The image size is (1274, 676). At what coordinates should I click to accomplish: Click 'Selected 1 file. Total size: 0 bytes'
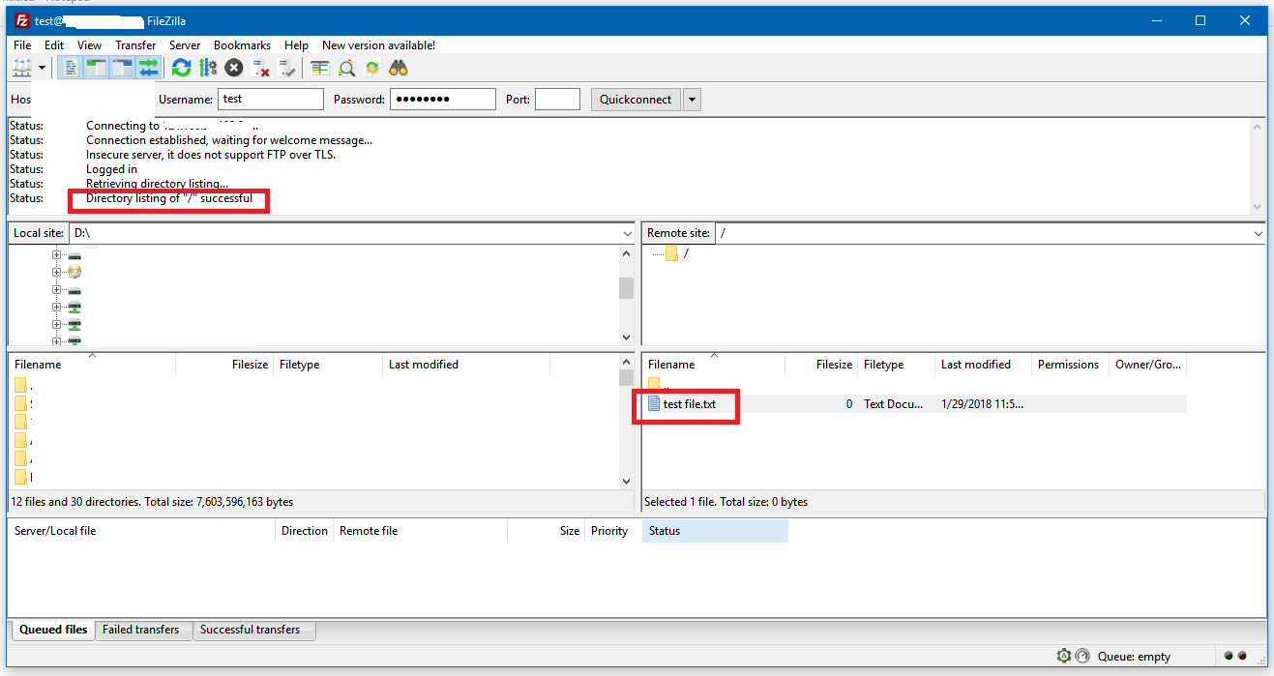(726, 502)
